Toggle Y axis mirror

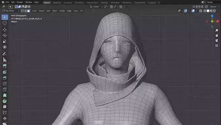coord(199,7)
